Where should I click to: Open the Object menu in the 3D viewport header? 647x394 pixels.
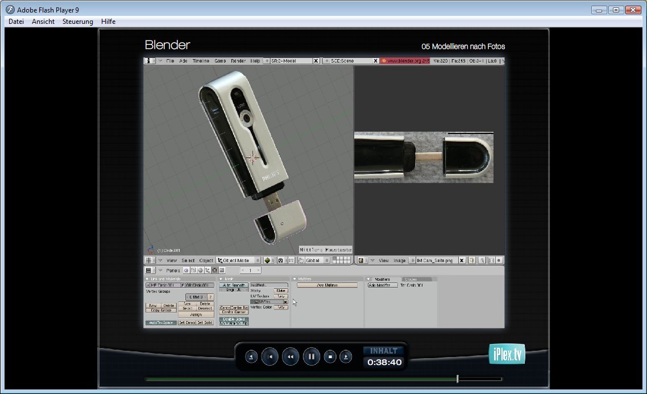(x=206, y=260)
